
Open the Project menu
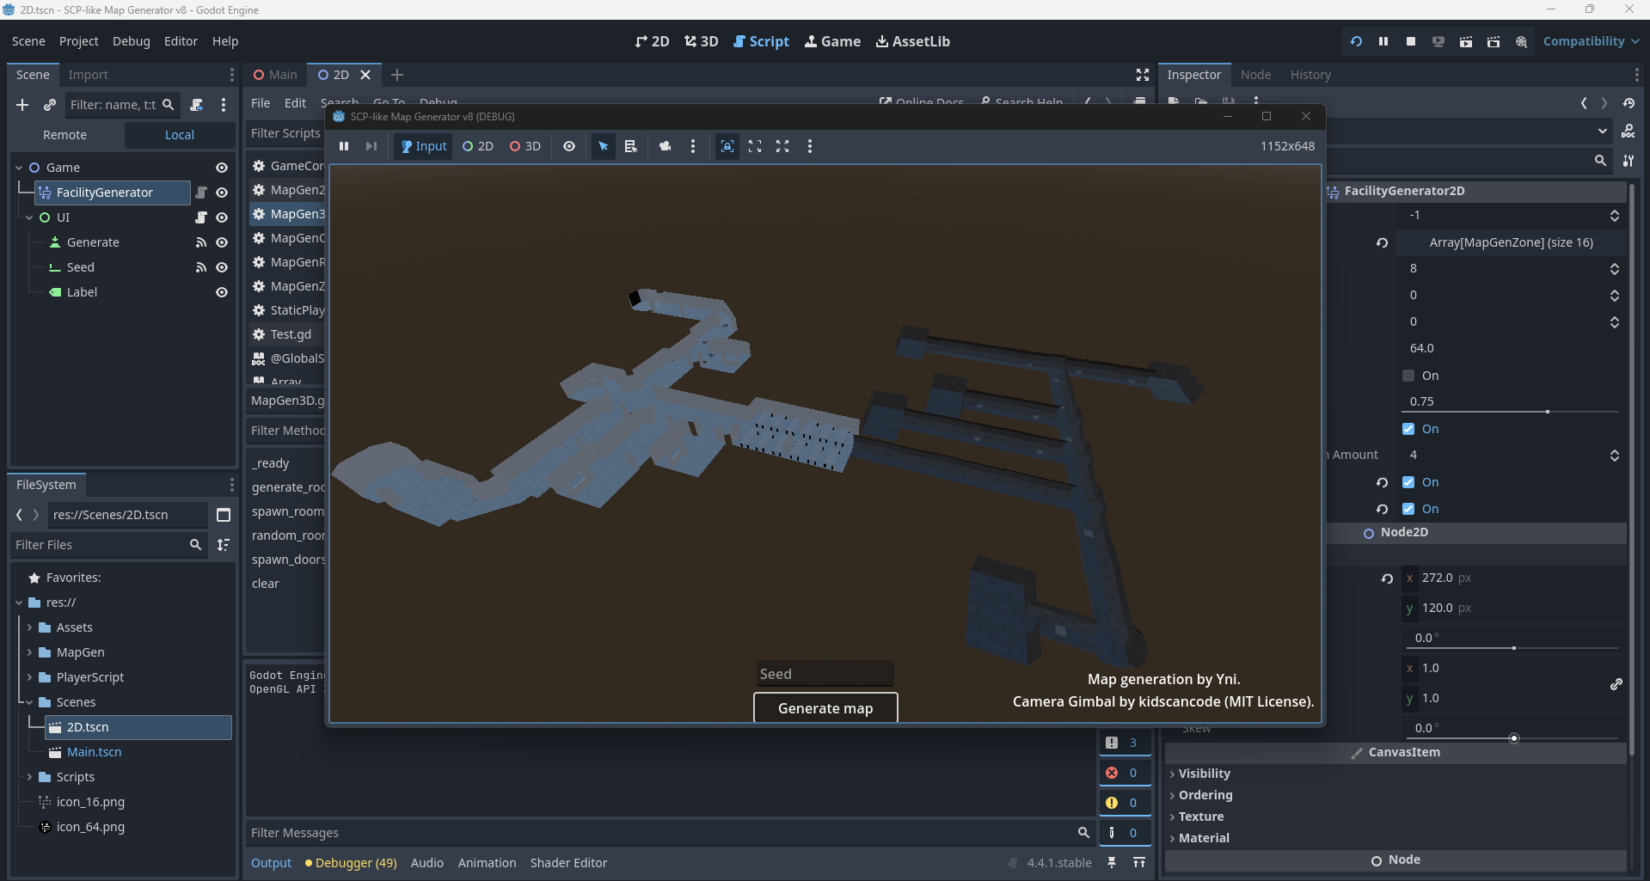[x=79, y=41]
